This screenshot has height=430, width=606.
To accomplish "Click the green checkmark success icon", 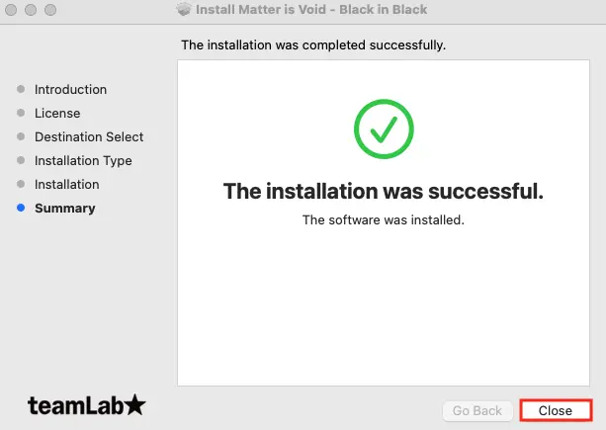I will (384, 129).
